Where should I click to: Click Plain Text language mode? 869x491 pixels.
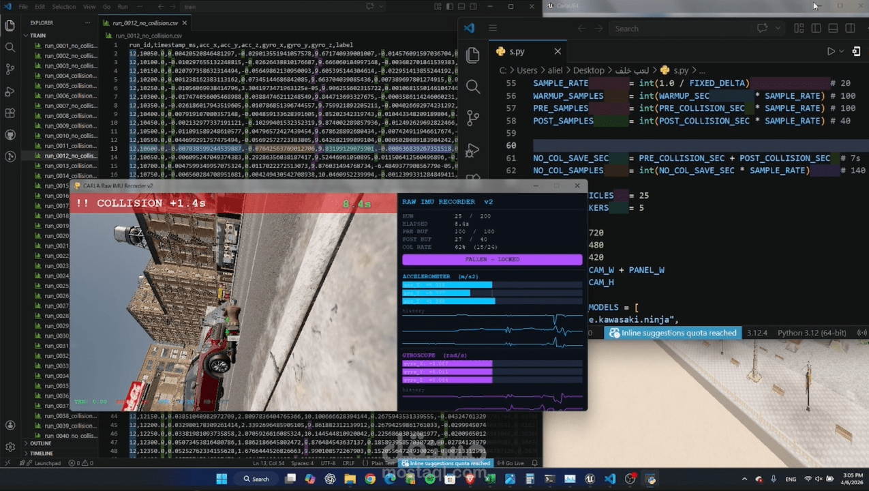(383, 463)
